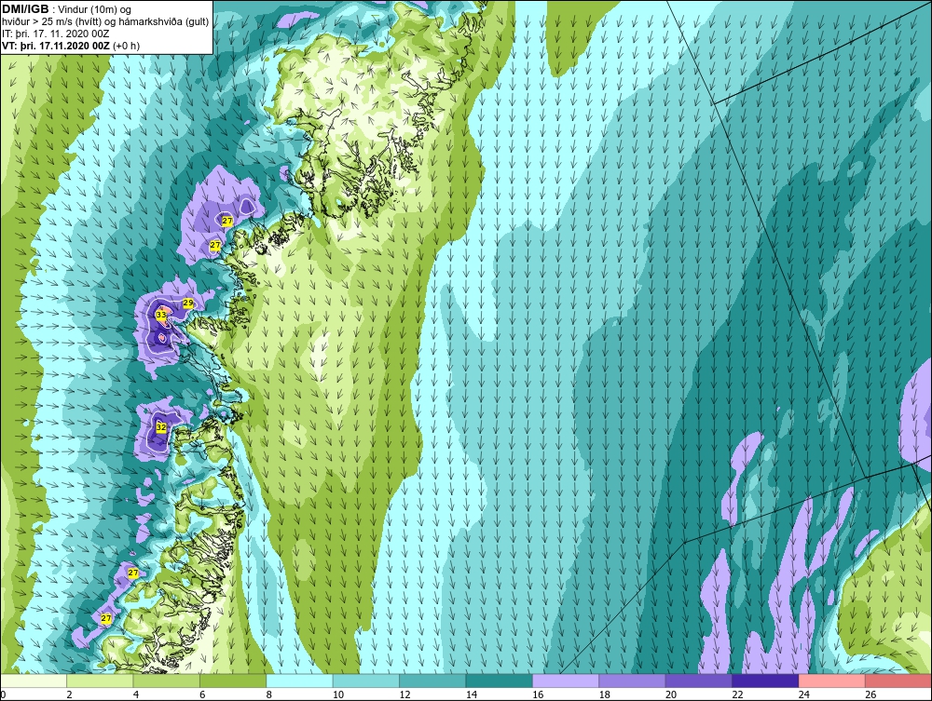The height and width of the screenshot is (701, 932).
Task: Select the salmon red 26+ m/s legend swatch
Action: tap(898, 681)
